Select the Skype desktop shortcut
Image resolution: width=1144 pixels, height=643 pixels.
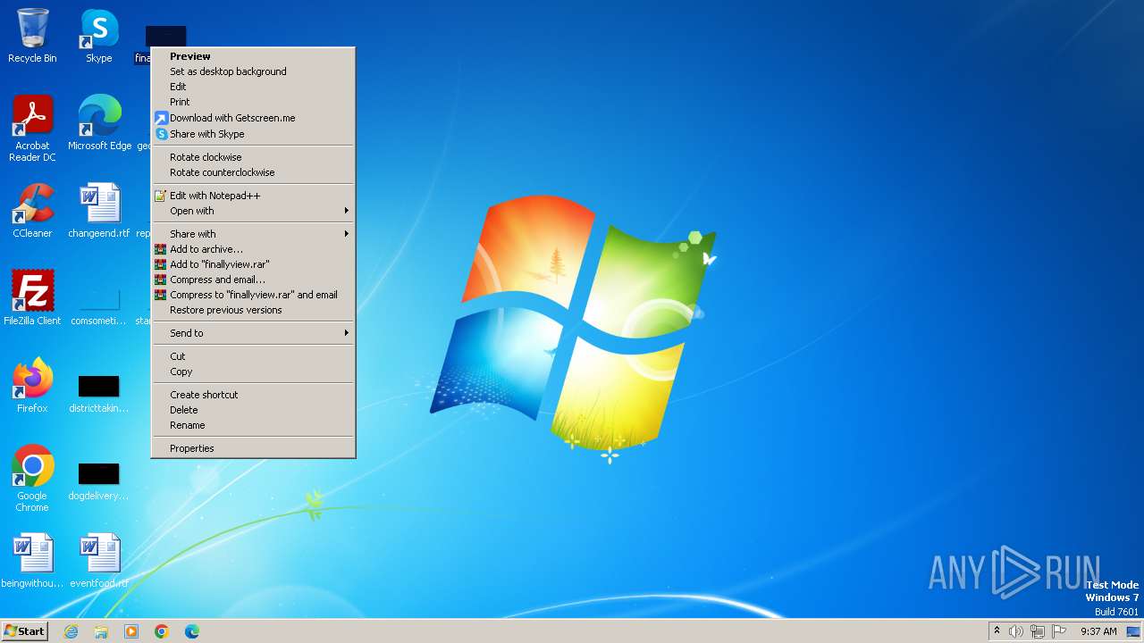point(99,37)
